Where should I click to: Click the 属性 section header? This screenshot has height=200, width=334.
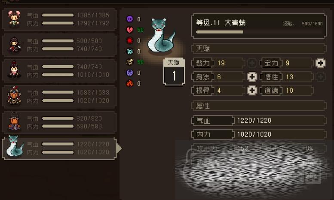[259, 106]
